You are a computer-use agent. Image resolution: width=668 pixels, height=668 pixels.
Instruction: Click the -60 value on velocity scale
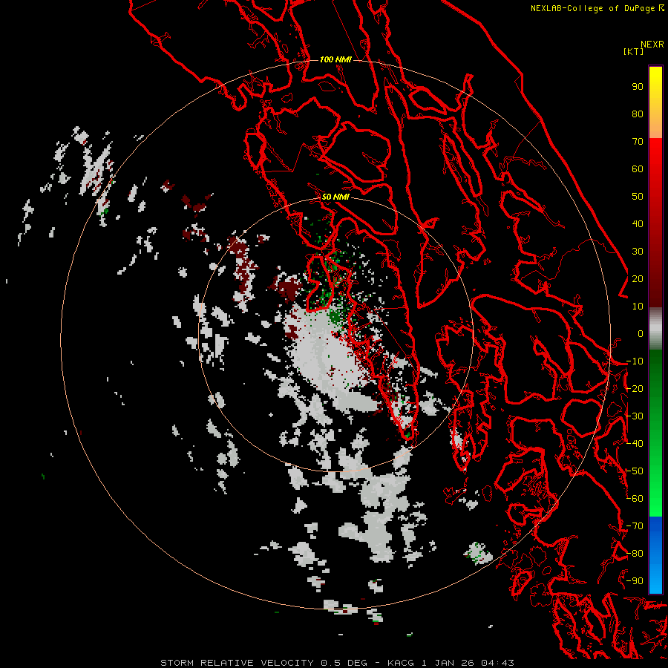(635, 499)
